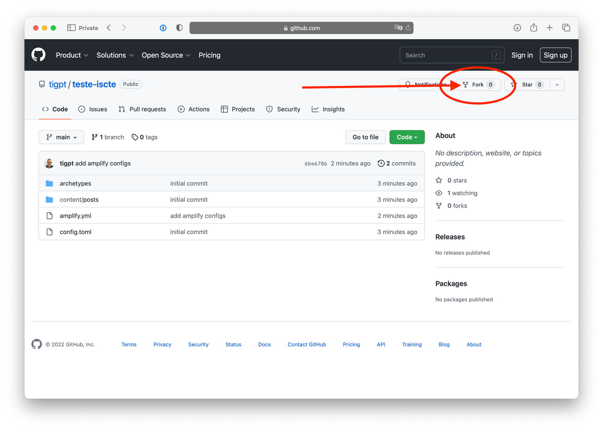The image size is (603, 431).
Task: Open the Releases heading link
Action: click(x=450, y=237)
